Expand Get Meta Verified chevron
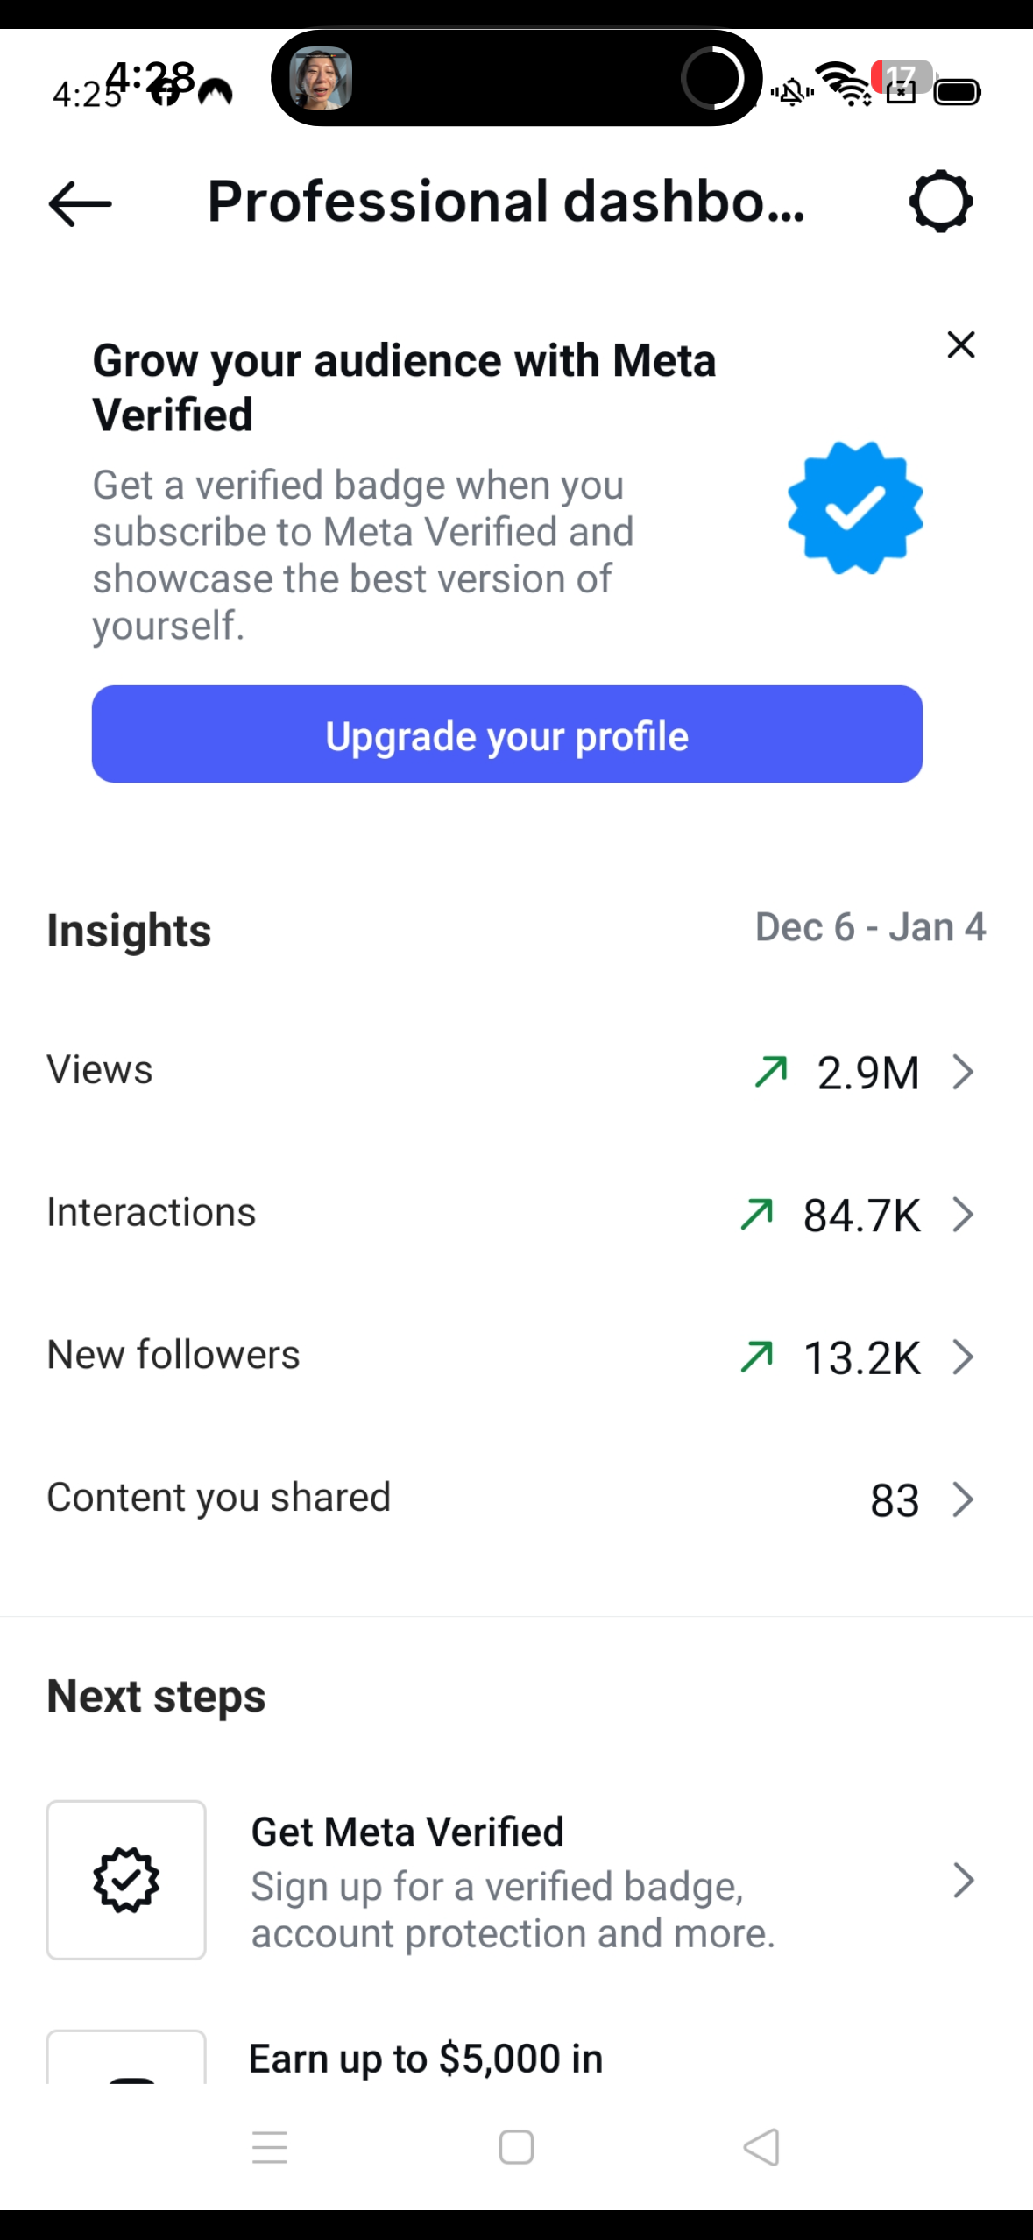This screenshot has height=2240, width=1033. [963, 1881]
